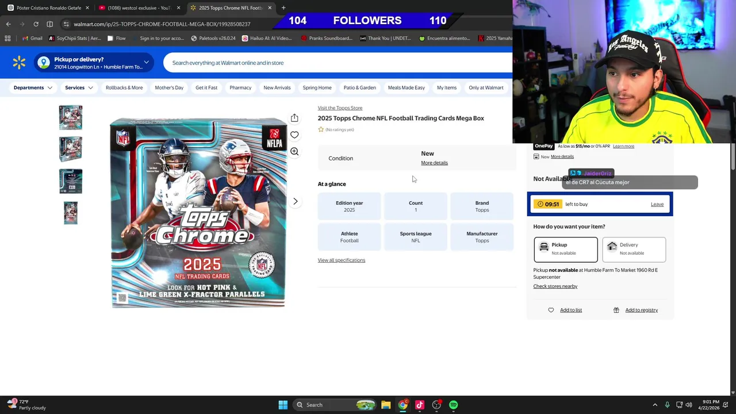This screenshot has width=736, height=414.
Task: Open the Windows Start menu
Action: point(283,405)
